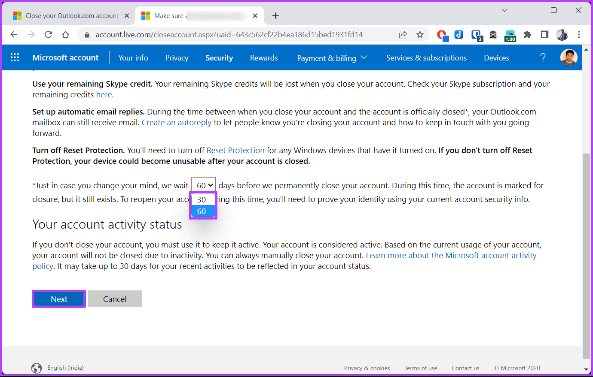Open Privacy & cookies footer link
This screenshot has width=593, height=377.
367,368
